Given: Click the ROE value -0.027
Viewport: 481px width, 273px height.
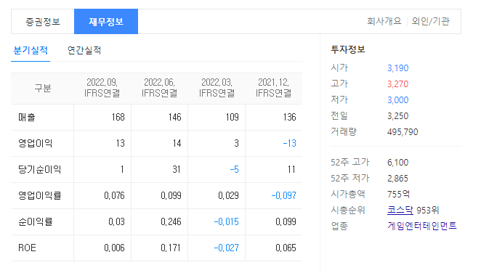Looking at the screenshot, I should (227, 248).
